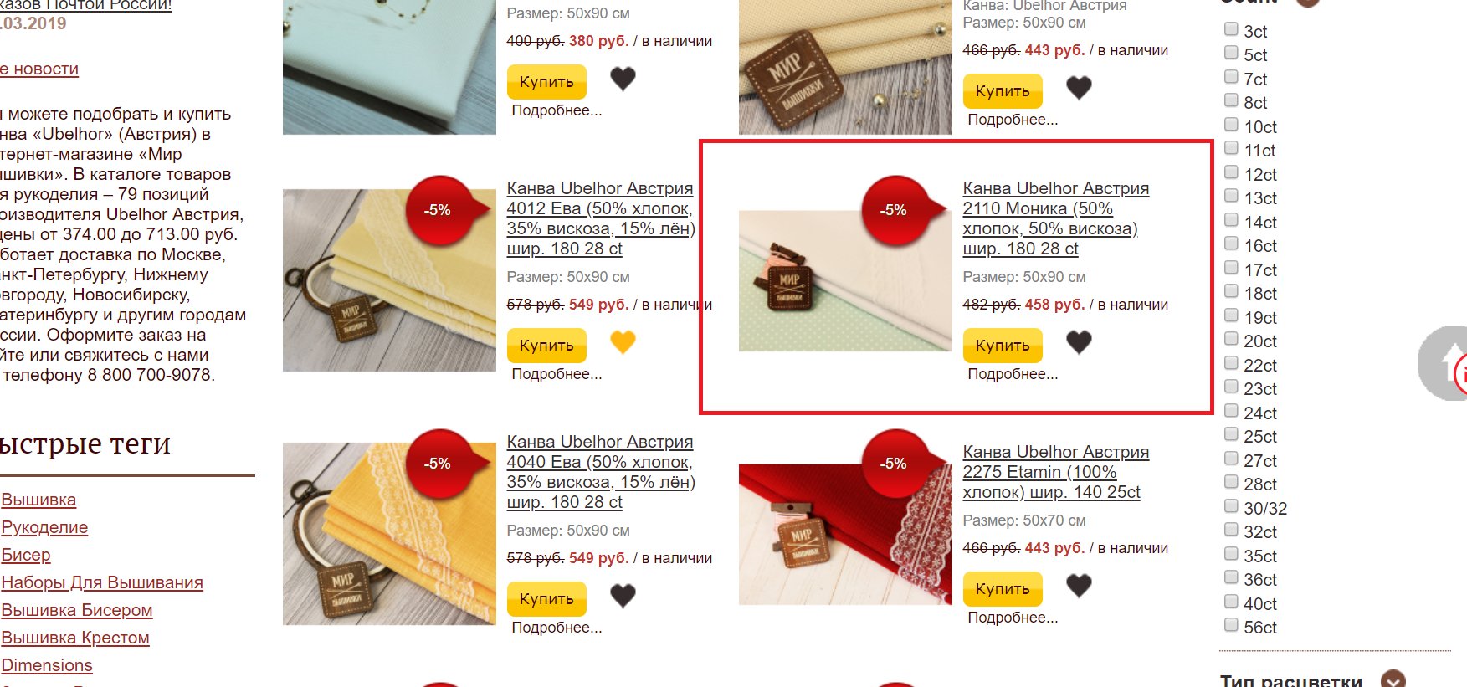The width and height of the screenshot is (1467, 687).
Task: Buy the 2110 Моника canvas with Купить
Action: point(1003,346)
